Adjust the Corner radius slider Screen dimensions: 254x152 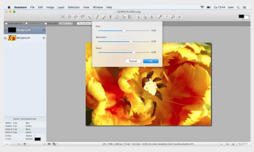pos(32,24)
